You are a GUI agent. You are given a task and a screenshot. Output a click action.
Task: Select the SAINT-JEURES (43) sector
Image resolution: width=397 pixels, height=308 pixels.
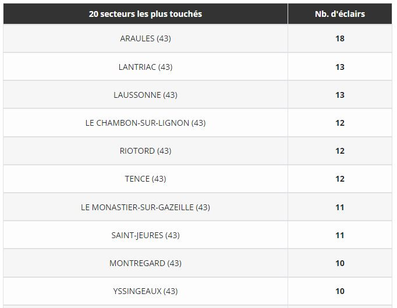[x=146, y=235]
